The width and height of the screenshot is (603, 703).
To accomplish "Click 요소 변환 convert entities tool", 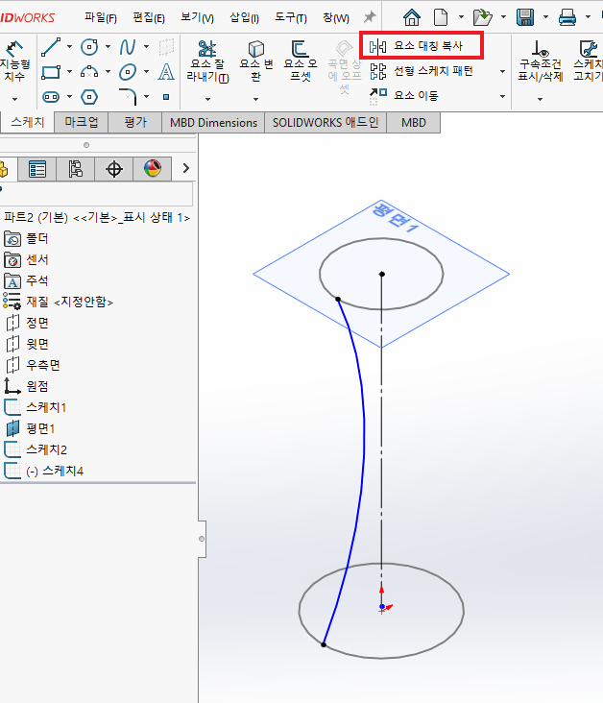I will [256, 61].
